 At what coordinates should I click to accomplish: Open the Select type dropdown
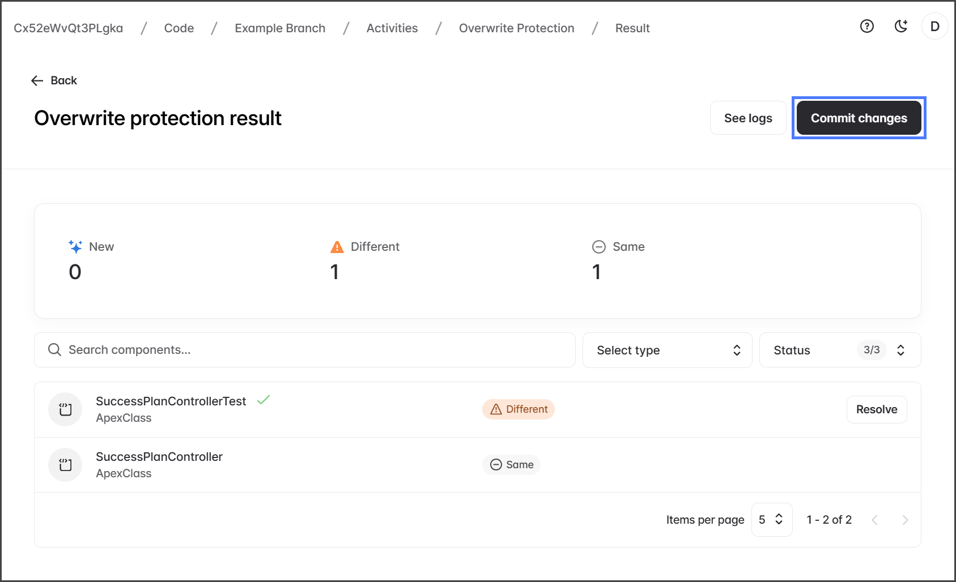pos(667,350)
